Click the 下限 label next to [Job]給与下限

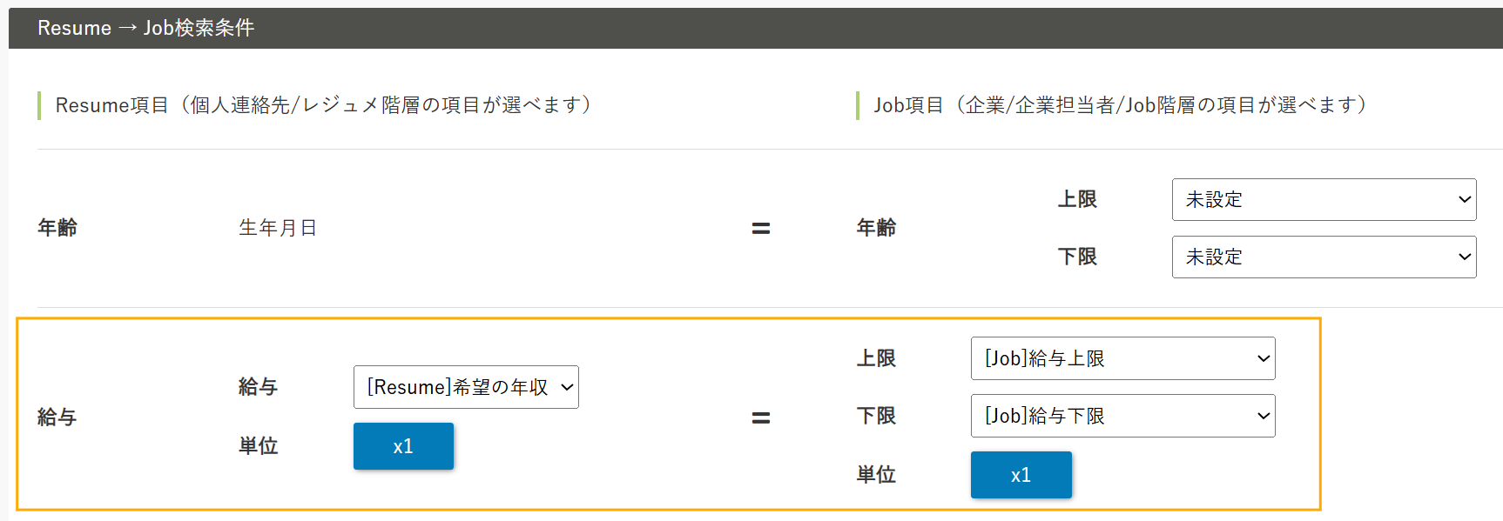[x=876, y=416]
